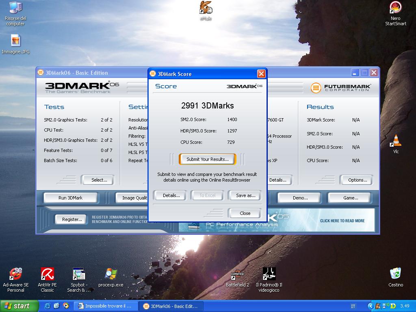Click the Futuremark logo in 3DMark06 window
This screenshot has width=416, height=312.
tap(341, 88)
